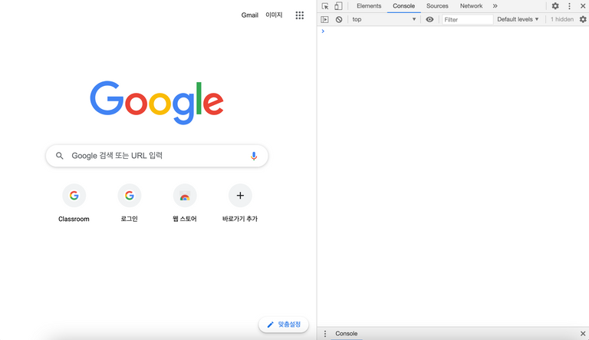Show the console sidebar
This screenshot has height=340, width=589.
pos(324,19)
